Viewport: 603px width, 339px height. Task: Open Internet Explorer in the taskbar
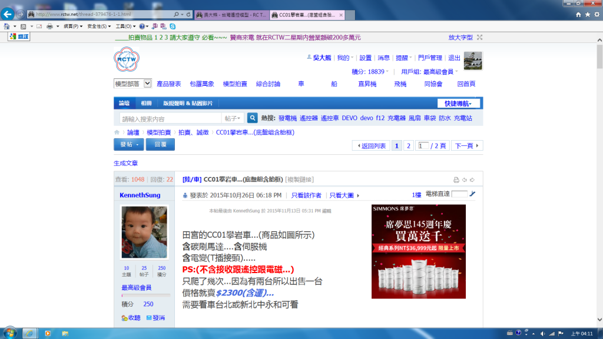(29, 333)
